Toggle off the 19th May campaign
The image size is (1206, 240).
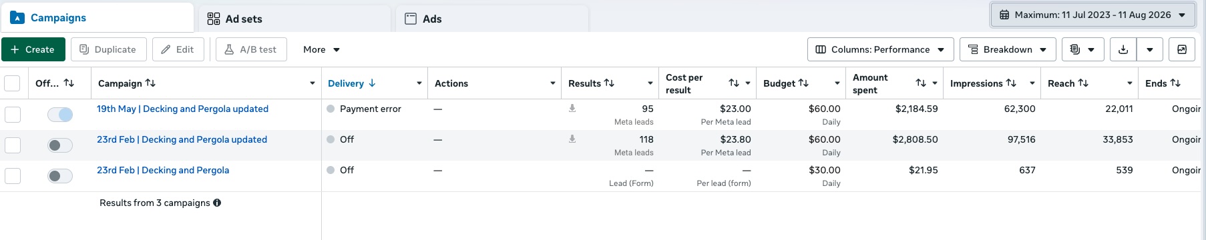(60, 115)
